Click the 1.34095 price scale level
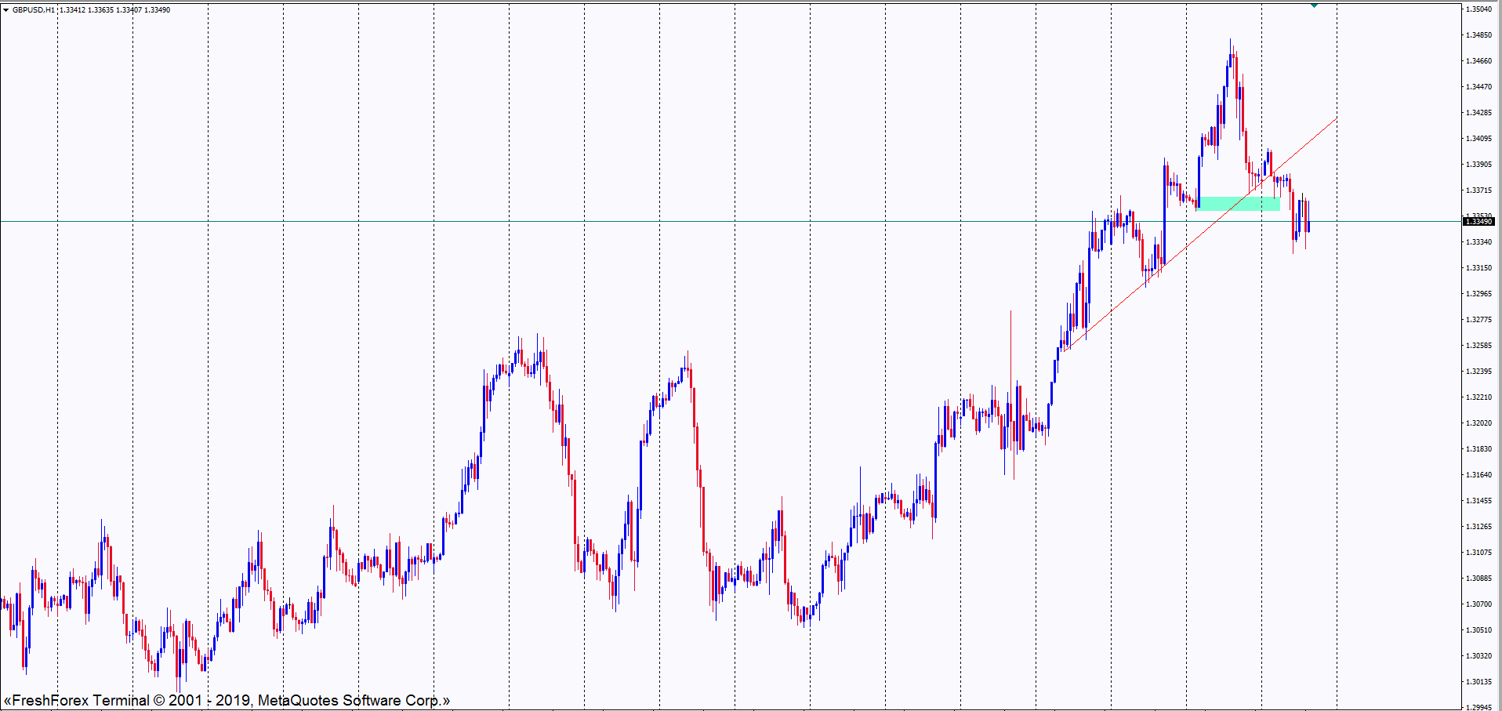 pyautogui.click(x=1478, y=139)
